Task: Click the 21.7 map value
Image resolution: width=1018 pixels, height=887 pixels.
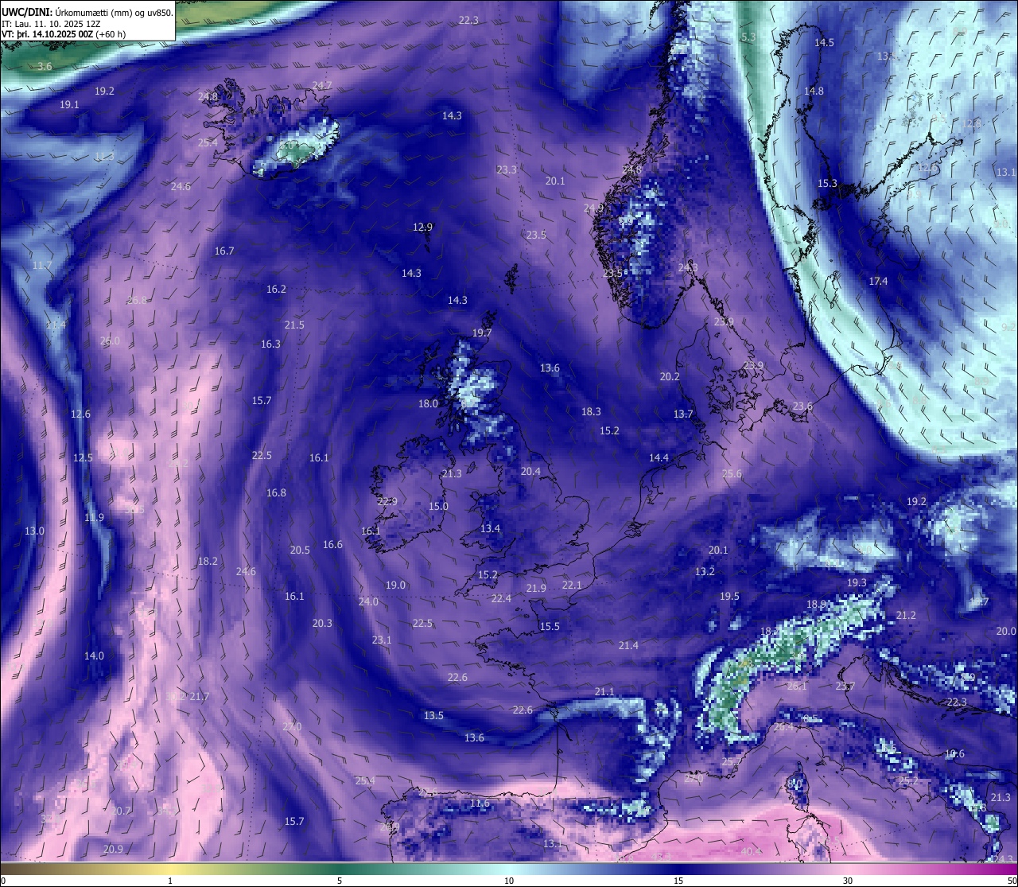Action: coord(200,697)
